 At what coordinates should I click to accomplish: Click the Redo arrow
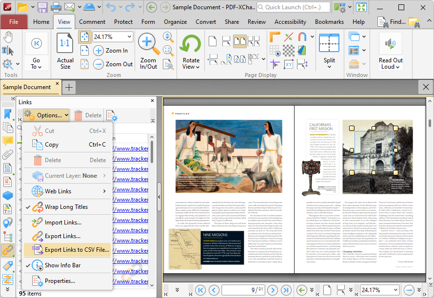coord(130,7)
